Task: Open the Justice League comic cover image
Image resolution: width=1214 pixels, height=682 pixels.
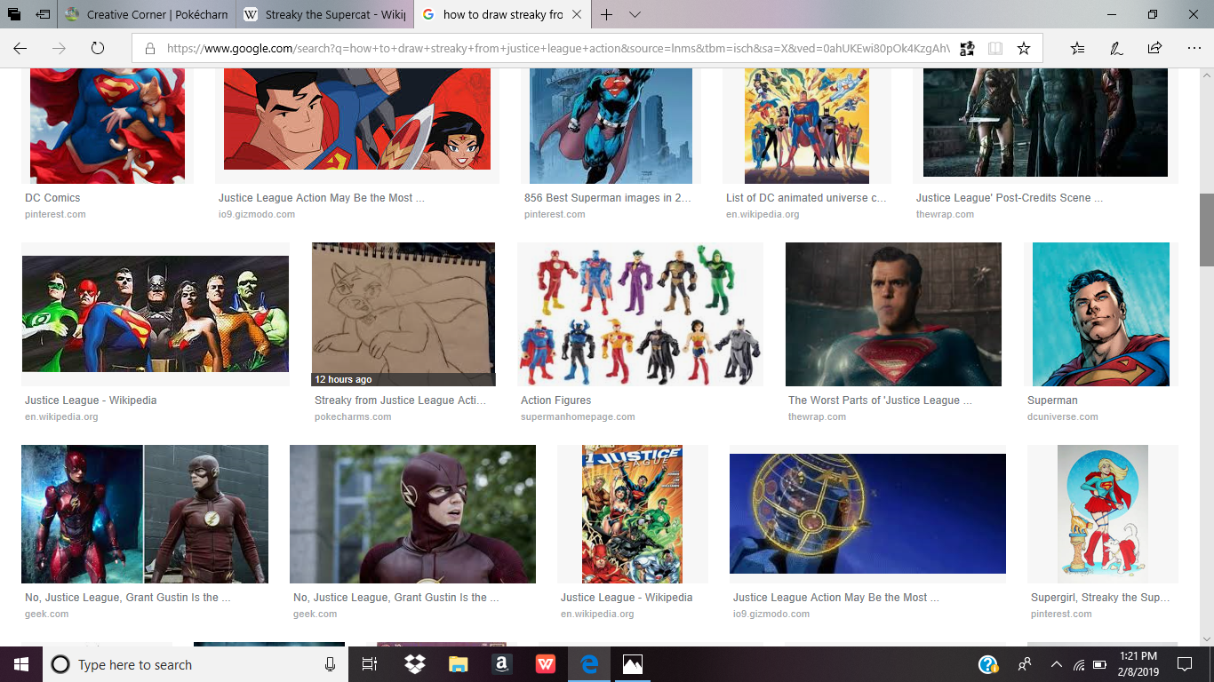Action: pos(632,514)
